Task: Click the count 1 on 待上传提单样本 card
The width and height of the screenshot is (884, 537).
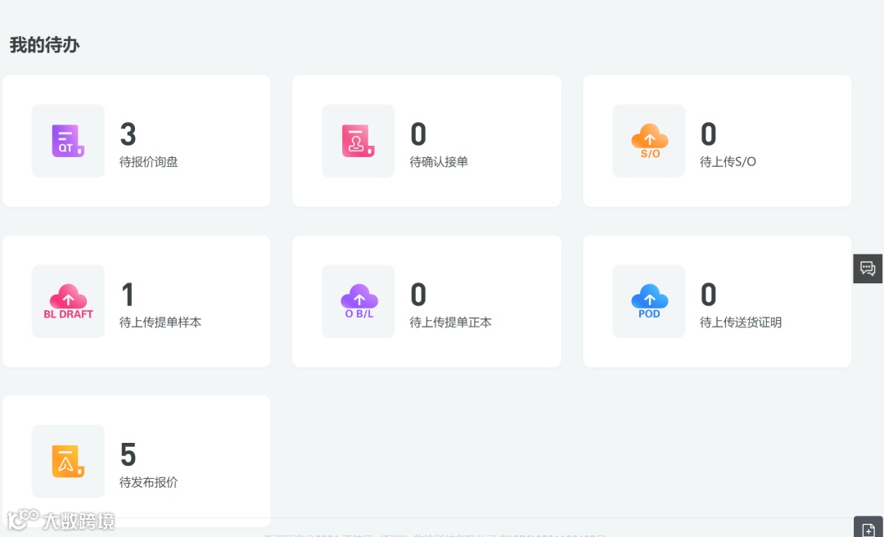Action: pyautogui.click(x=128, y=295)
